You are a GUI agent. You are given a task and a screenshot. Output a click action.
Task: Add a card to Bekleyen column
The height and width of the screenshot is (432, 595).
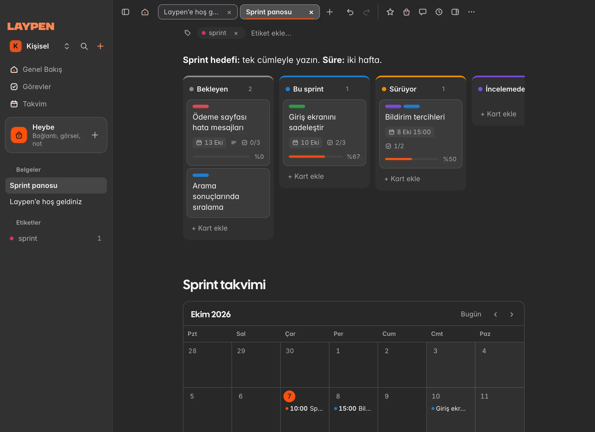click(210, 228)
